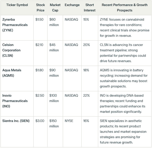The height and width of the screenshot is (148, 152).
Task: Click the Market Cap header cell
Action: point(55,8)
